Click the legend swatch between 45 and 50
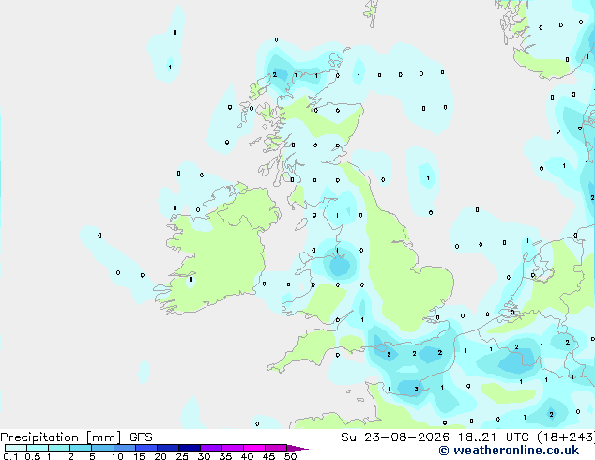Image resolution: width=595 pixels, height=460 pixels. [x=276, y=448]
